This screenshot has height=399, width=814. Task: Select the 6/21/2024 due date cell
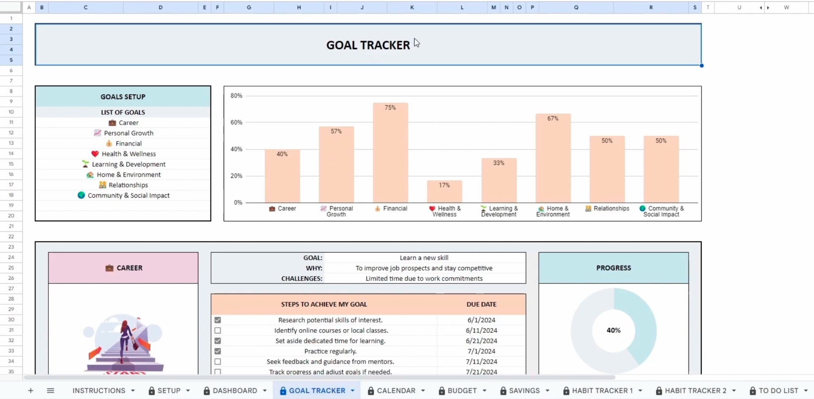(x=481, y=341)
